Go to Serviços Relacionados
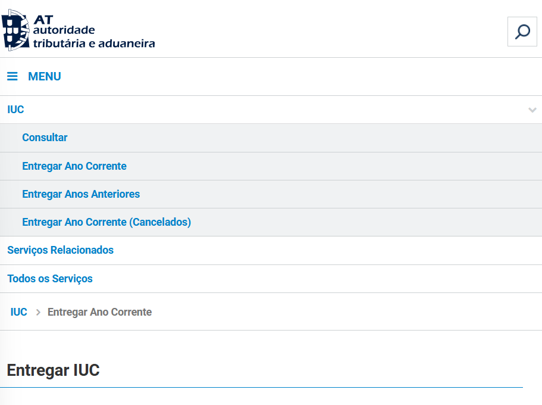Screen dimensions: 542x405 (x=60, y=250)
